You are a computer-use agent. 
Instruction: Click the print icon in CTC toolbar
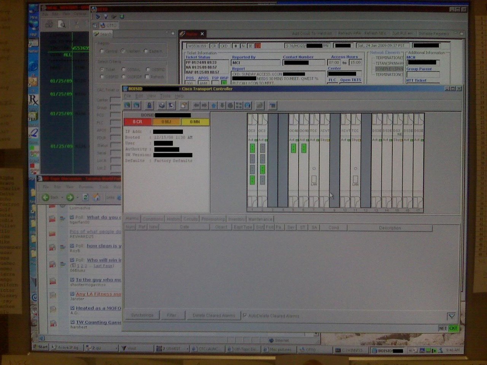point(162,105)
